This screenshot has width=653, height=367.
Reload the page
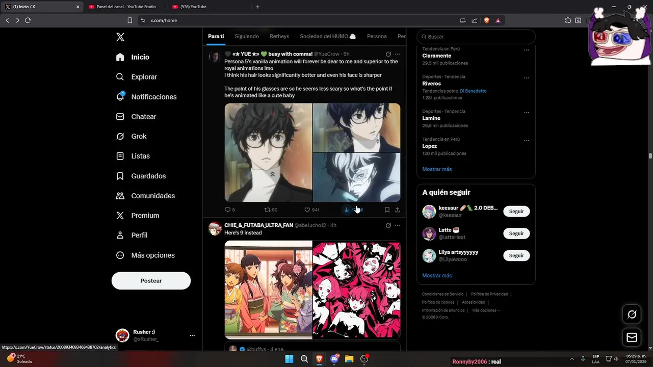point(28,20)
